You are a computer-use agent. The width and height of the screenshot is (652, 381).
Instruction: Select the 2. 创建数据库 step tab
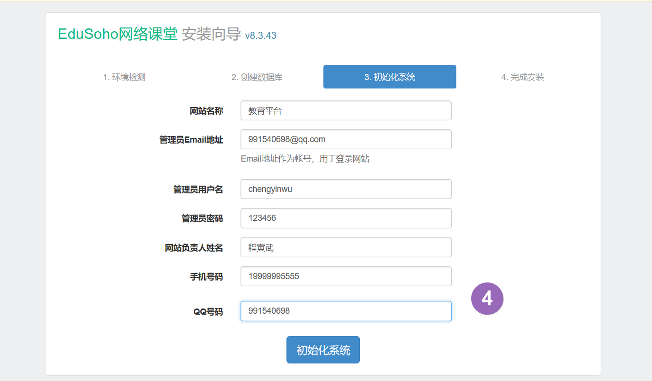(x=257, y=77)
